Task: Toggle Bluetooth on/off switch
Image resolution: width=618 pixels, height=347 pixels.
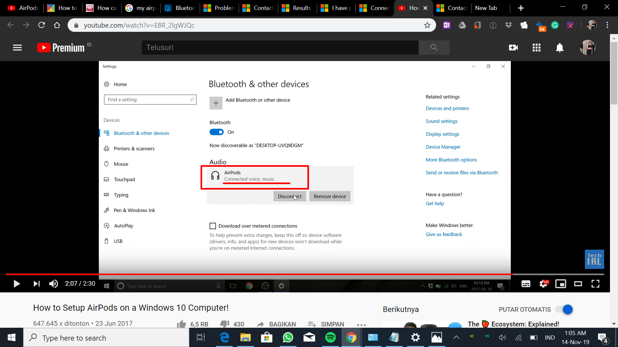Action: click(217, 132)
